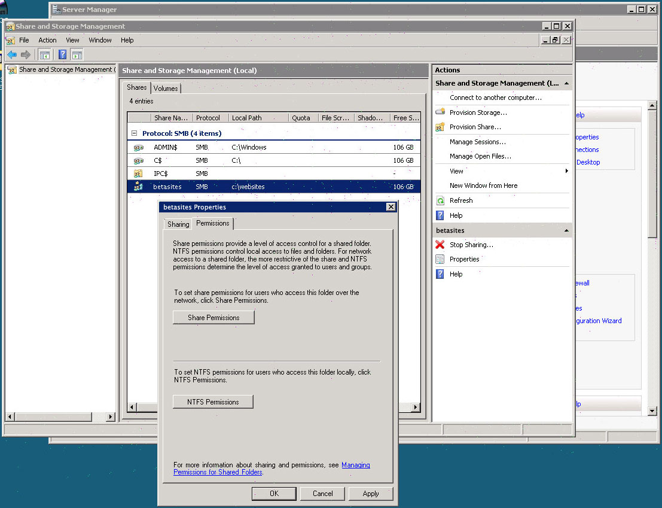Click Show/Hide Action Pane toolbar icon

(x=77, y=54)
